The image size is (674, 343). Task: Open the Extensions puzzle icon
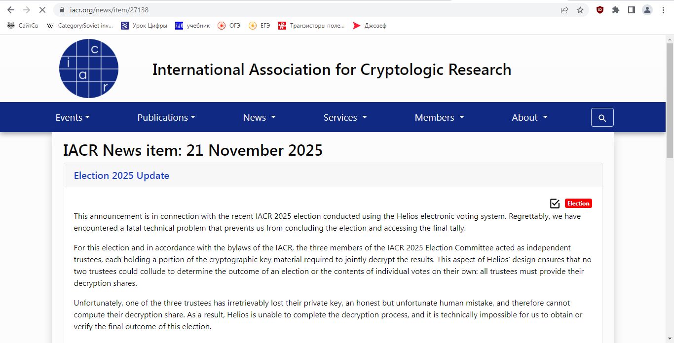point(615,10)
